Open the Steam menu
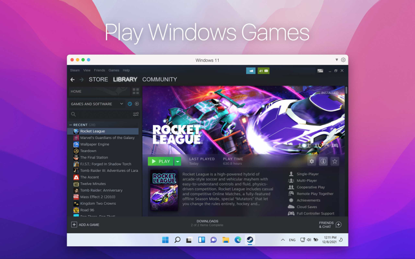The height and width of the screenshot is (259, 415). point(75,70)
